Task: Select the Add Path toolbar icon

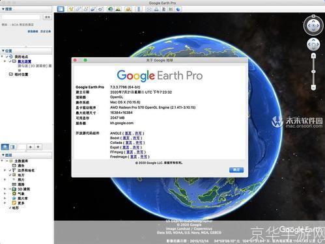Action: (86, 9)
